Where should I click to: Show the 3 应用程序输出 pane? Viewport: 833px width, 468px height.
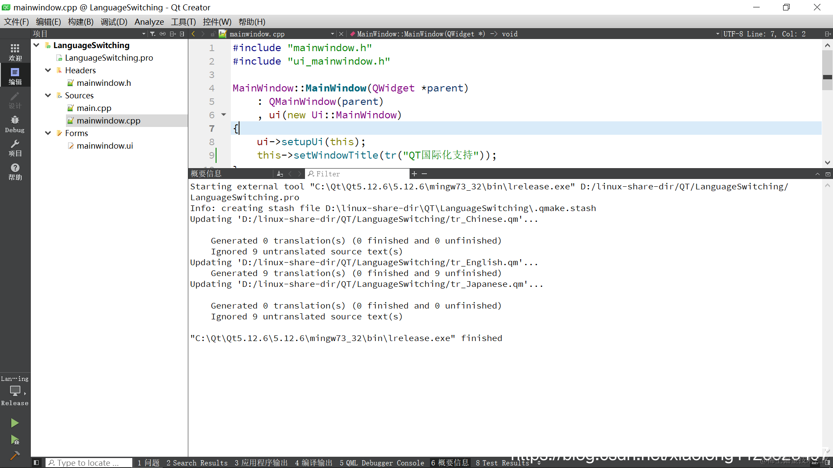tap(261, 463)
